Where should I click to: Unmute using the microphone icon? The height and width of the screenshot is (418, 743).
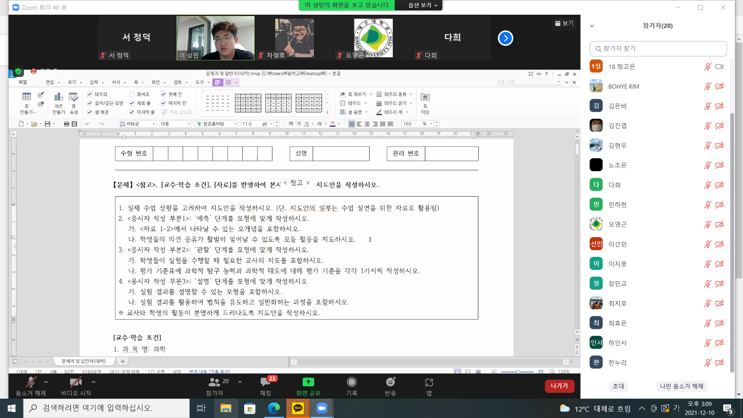[x=30, y=382]
